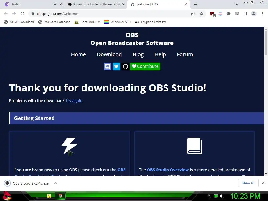
Task: Click the lightning bolt quickstart icon
Action: (69, 146)
